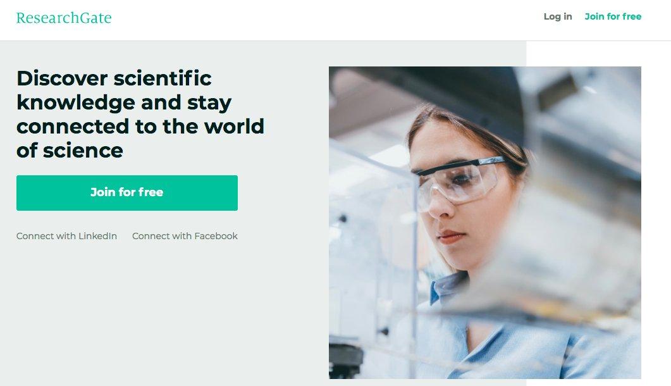Viewport: 671px width, 386px height.
Task: Click the word "Facebook" in the connect link
Action: (x=216, y=236)
